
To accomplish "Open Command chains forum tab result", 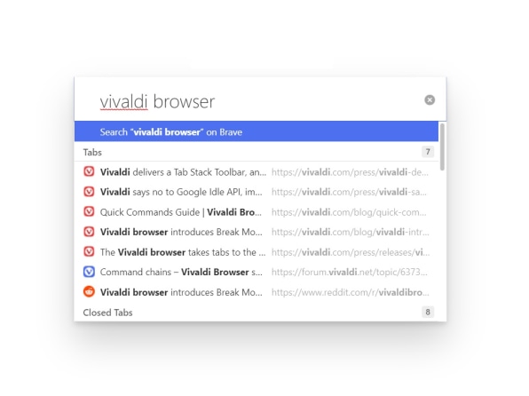I will (257, 272).
